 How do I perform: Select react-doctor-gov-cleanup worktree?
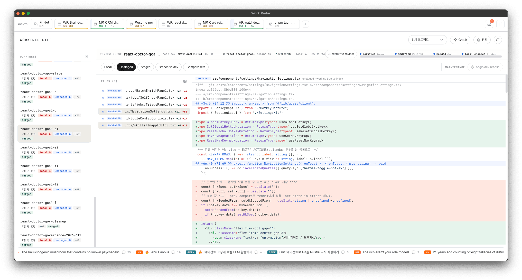tap(54, 224)
